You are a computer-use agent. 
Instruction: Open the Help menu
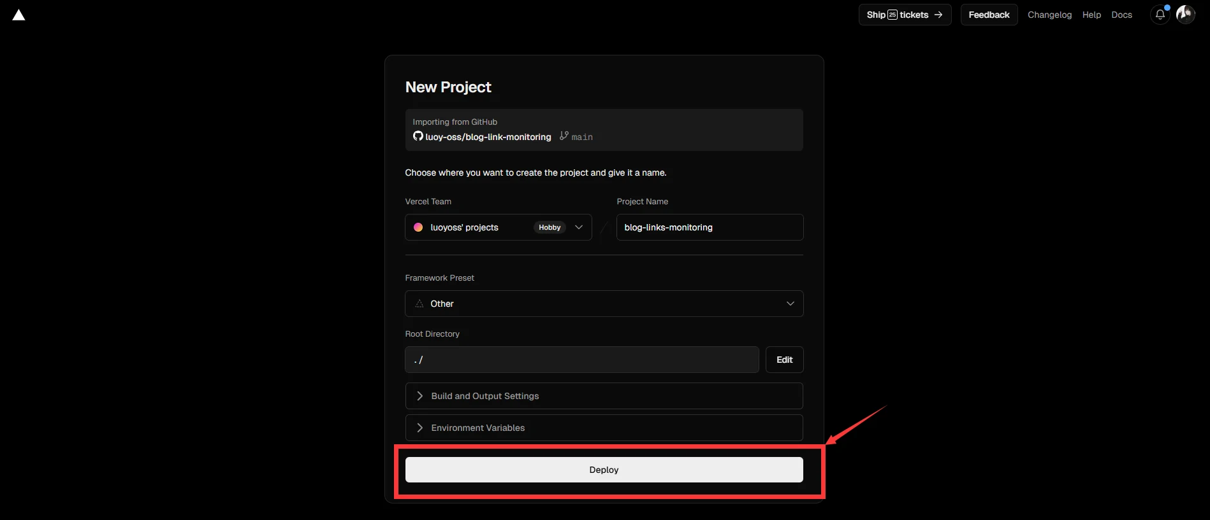1091,15
